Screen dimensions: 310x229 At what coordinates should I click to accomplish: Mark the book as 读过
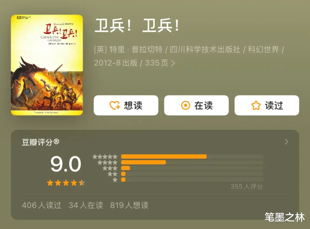pyautogui.click(x=267, y=105)
